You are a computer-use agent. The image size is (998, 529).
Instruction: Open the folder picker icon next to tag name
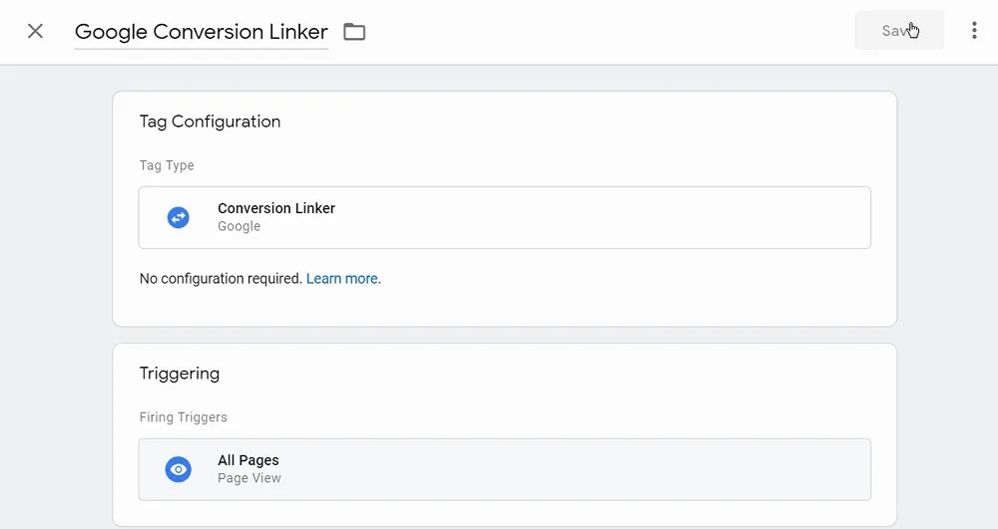[354, 32]
